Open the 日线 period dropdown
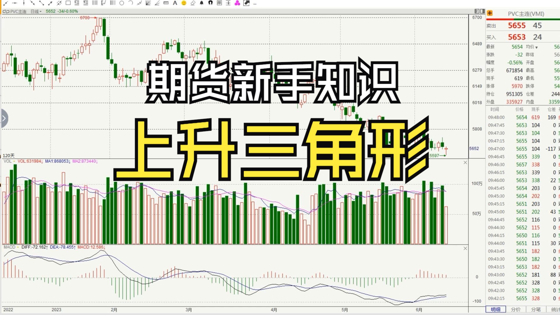The width and height of the screenshot is (560, 315). tap(36, 11)
